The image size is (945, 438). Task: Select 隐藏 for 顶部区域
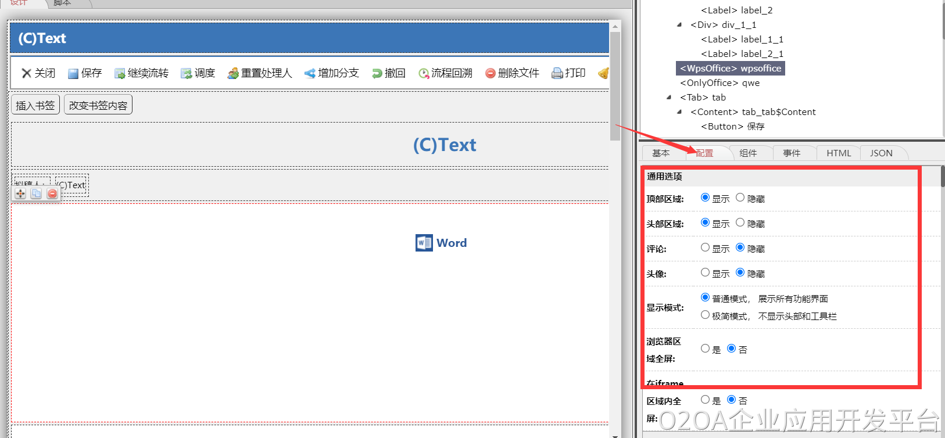pyautogui.click(x=740, y=198)
